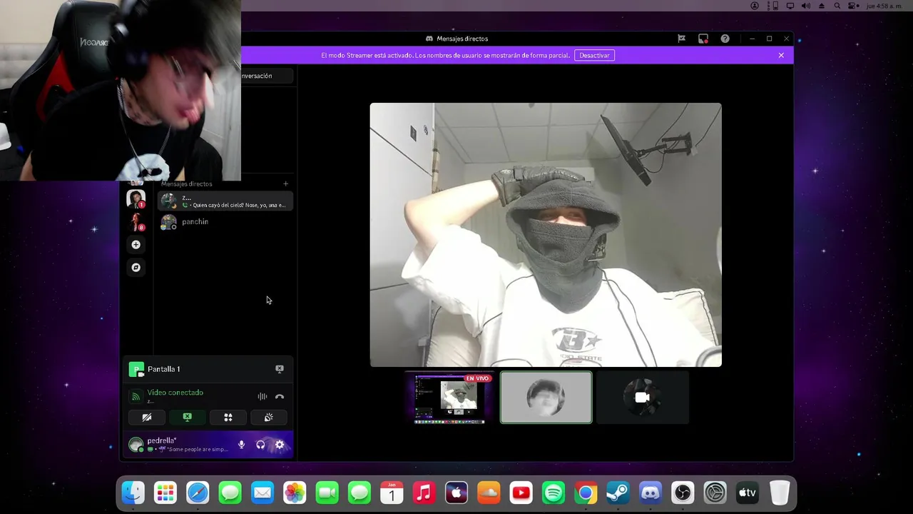This screenshot has width=913, height=514.
Task: Click the Video conectado status text
Action: click(175, 393)
